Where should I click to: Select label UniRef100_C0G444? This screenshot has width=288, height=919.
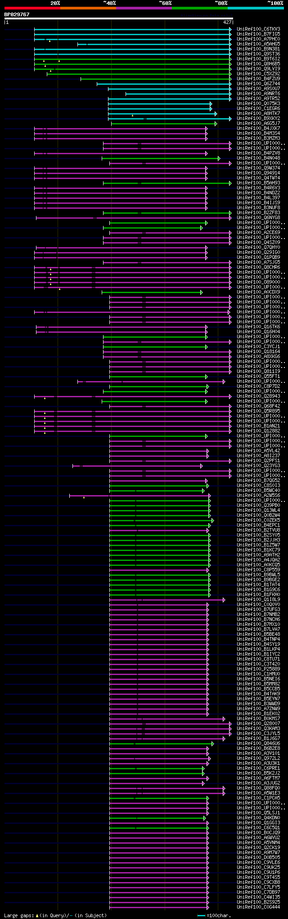[258, 907]
